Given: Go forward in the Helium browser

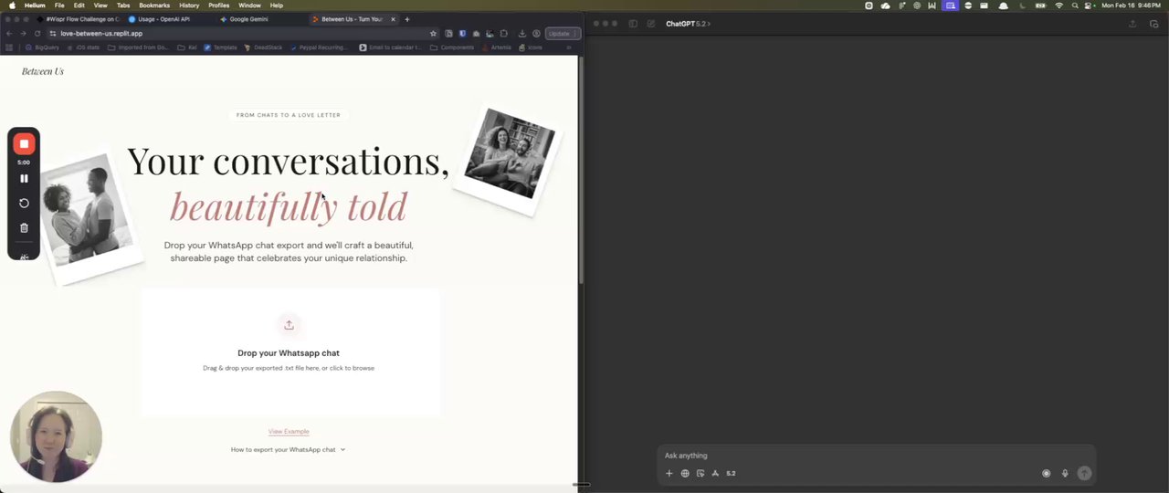Looking at the screenshot, I should click(23, 34).
